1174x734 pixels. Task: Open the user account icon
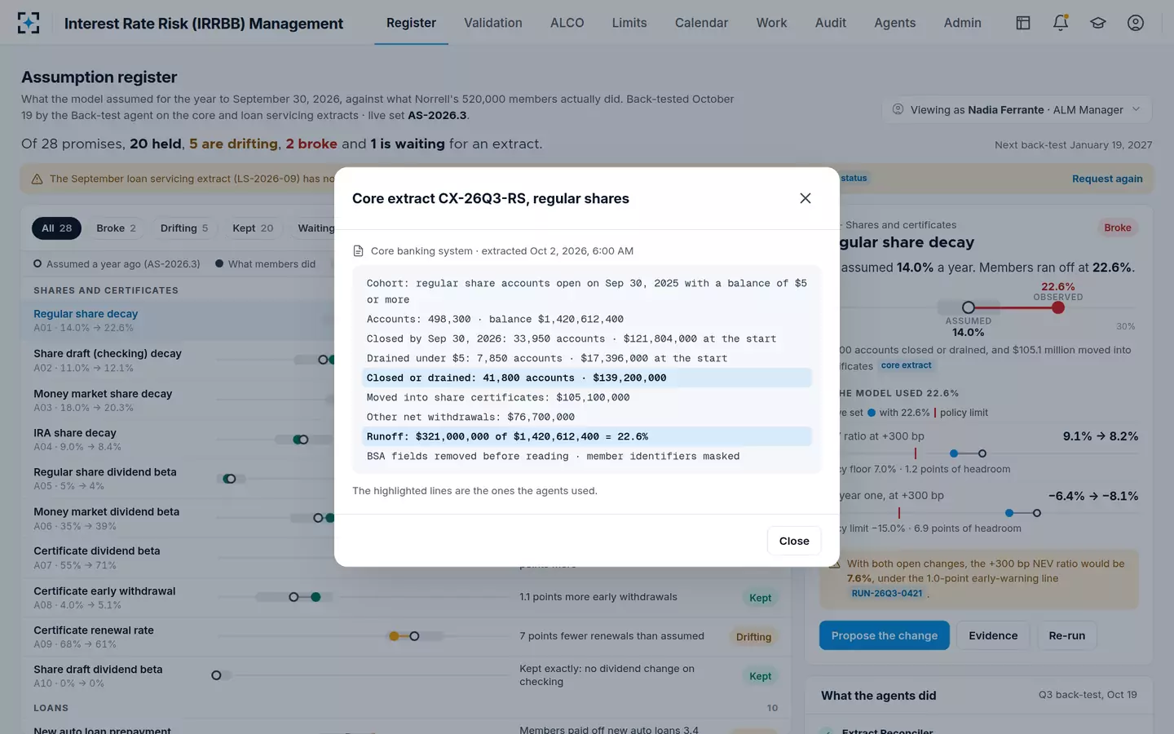[x=1136, y=23]
